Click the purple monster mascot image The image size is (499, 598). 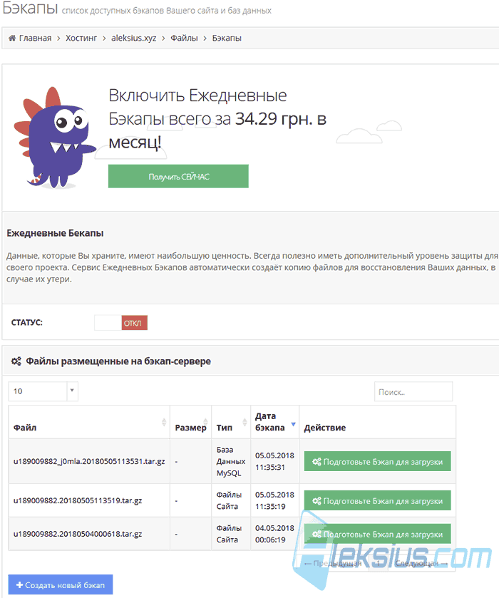(54, 138)
